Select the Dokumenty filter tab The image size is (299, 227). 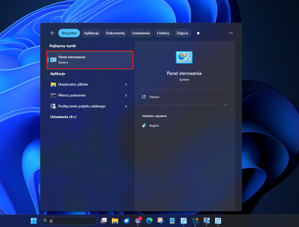pos(115,33)
